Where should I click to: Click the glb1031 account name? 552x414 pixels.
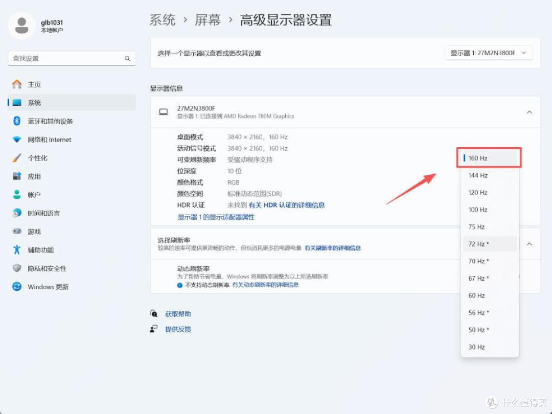(x=52, y=22)
